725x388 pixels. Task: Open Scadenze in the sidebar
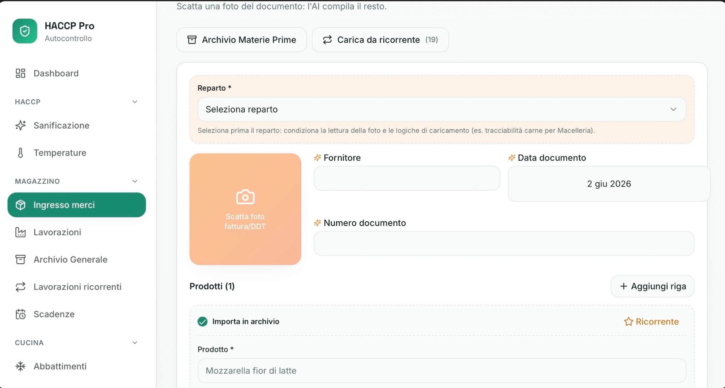click(77, 314)
